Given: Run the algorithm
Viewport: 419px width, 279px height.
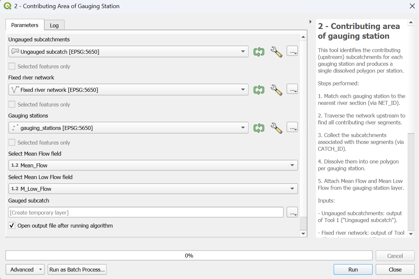Looking at the screenshot, I should point(353,270).
